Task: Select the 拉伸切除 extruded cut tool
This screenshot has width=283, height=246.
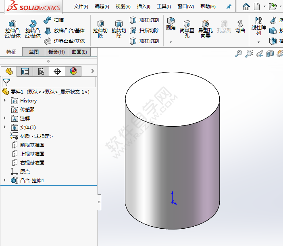Action: 100,29
